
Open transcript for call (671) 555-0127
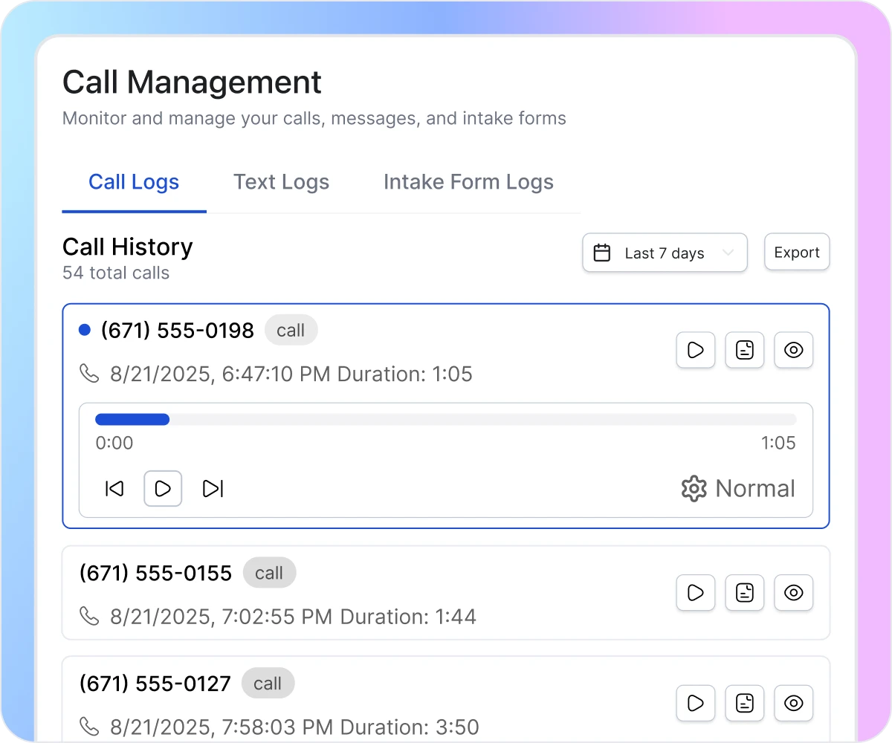(744, 702)
